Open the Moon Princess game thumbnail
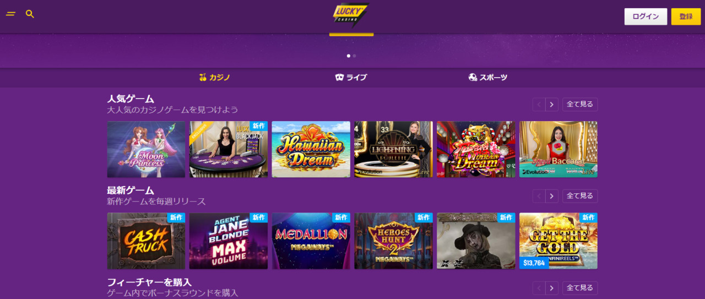 (x=146, y=149)
